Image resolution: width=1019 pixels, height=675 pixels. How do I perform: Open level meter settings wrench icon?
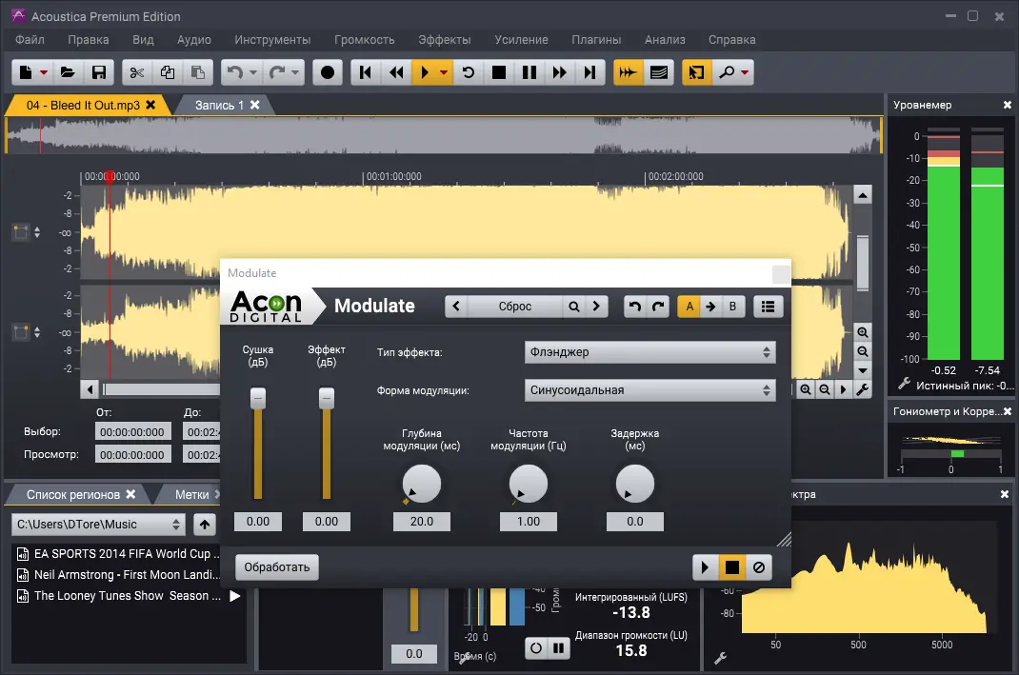904,384
